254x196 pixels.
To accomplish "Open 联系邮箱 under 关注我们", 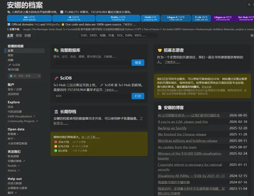I will click(13, 156).
